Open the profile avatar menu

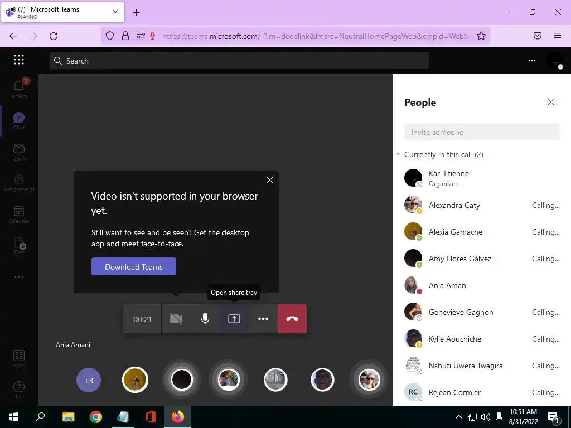(x=555, y=61)
